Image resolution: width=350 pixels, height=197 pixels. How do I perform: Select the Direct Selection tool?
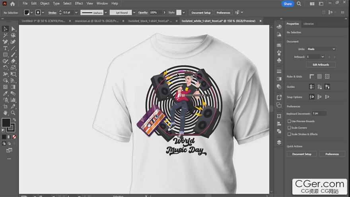pos(13,29)
